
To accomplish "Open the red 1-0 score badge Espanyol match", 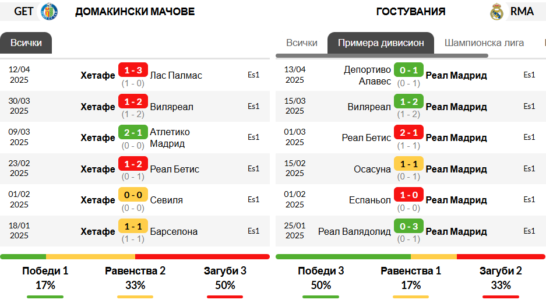I will pos(408,195).
